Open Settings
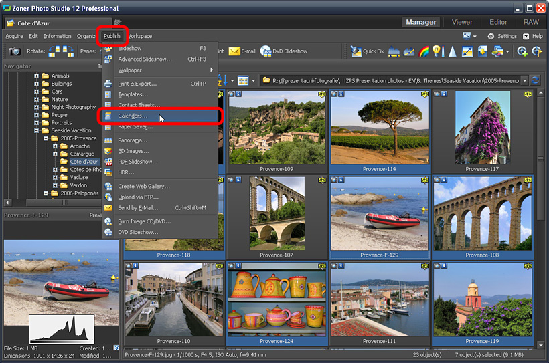Screen dimensions: 549x363 [x=502, y=36]
